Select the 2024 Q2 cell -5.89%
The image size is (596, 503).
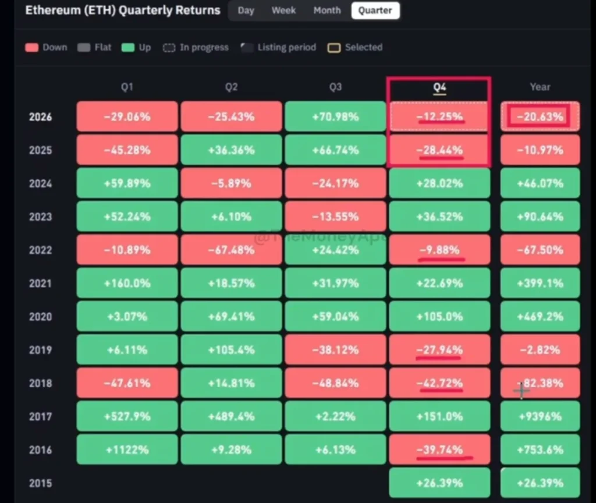pyautogui.click(x=231, y=183)
